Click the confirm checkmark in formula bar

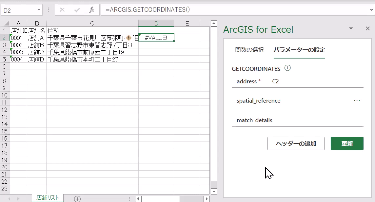click(x=77, y=10)
